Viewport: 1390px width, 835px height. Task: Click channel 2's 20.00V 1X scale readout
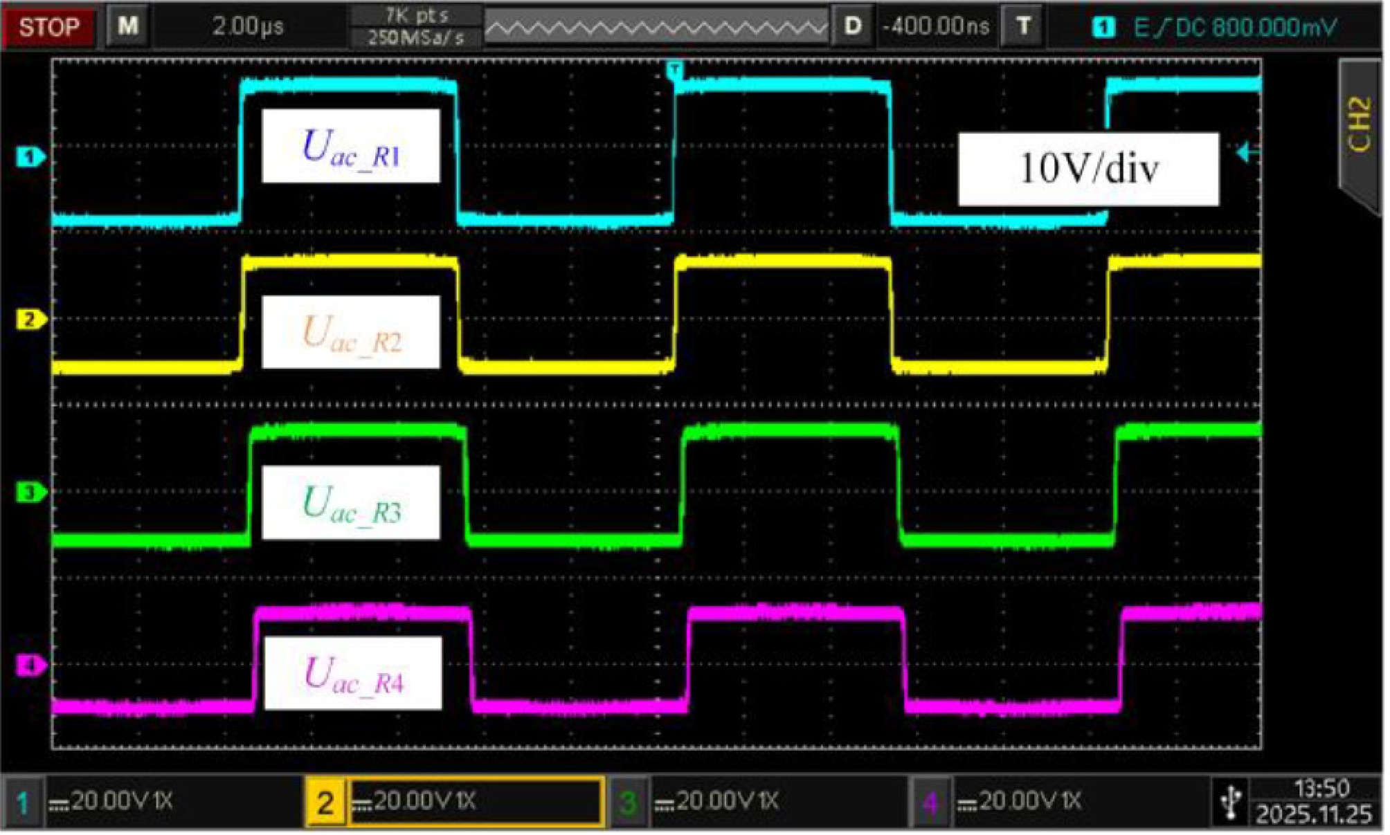(x=414, y=801)
